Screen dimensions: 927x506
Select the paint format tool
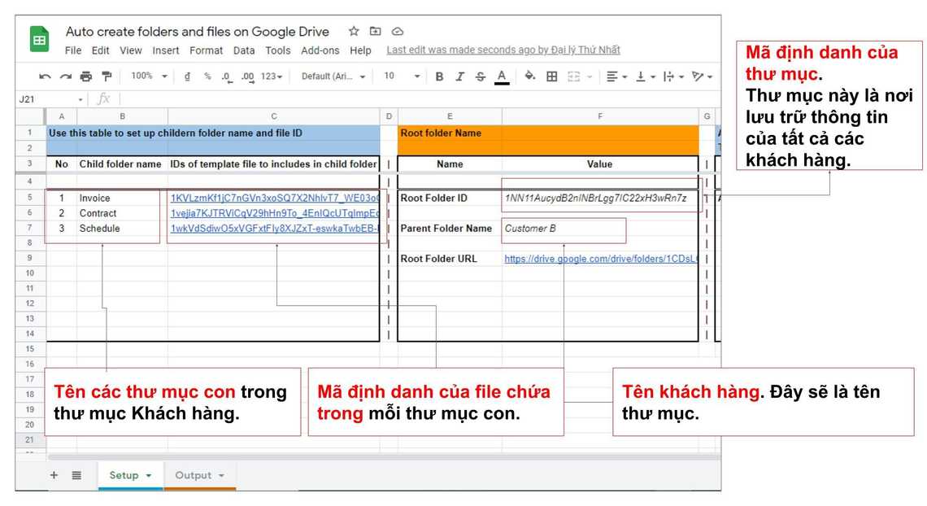107,76
